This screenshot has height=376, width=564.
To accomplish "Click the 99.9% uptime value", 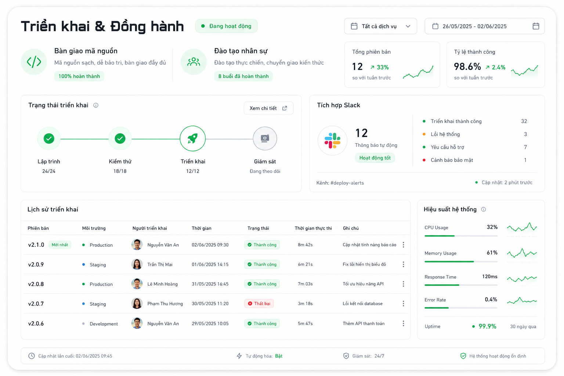I will [487, 326].
